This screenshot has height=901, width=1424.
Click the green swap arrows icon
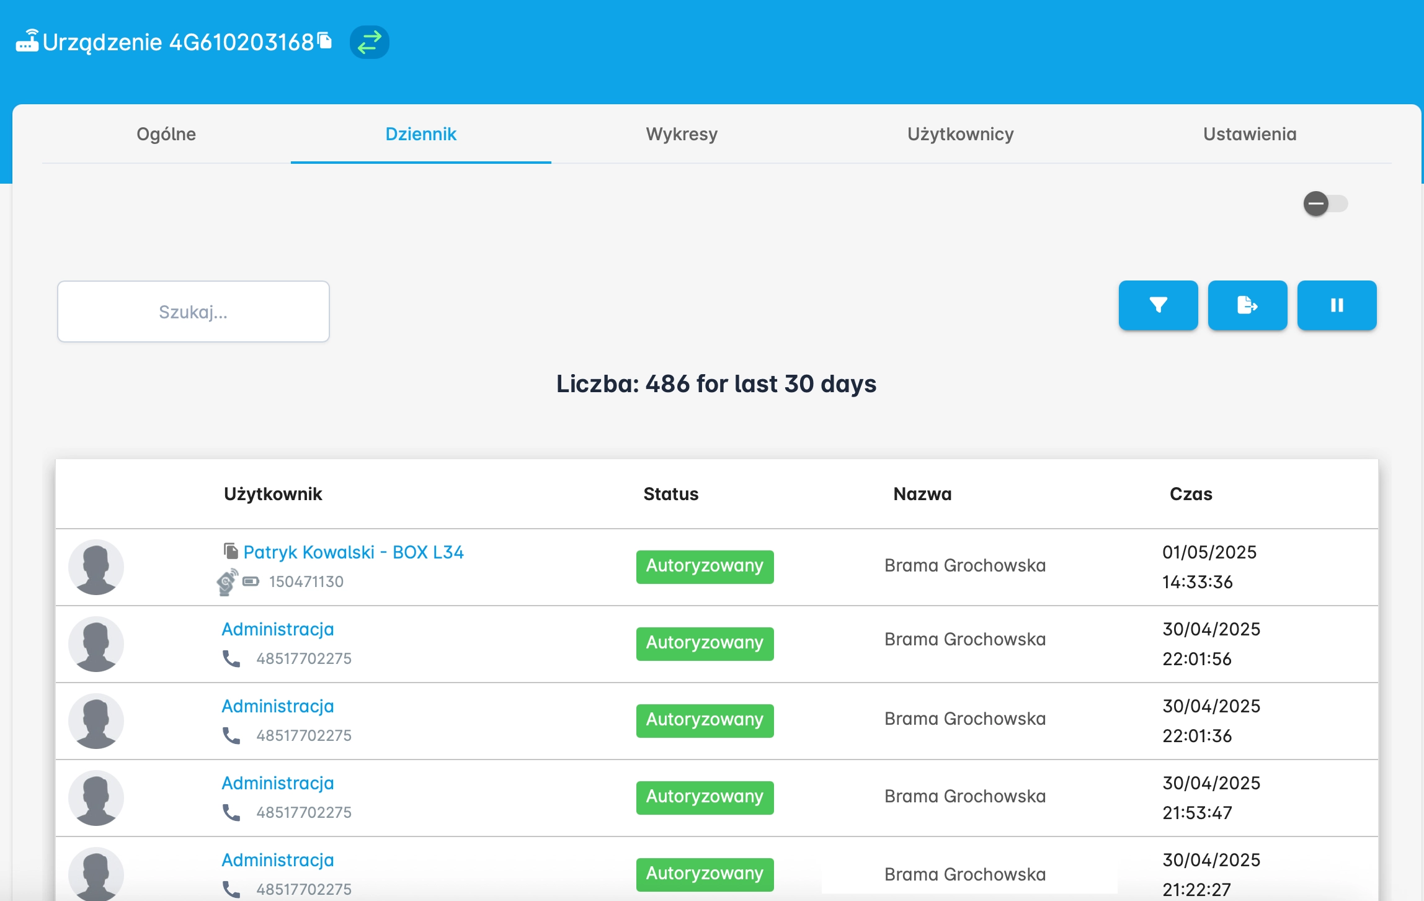pyautogui.click(x=370, y=42)
